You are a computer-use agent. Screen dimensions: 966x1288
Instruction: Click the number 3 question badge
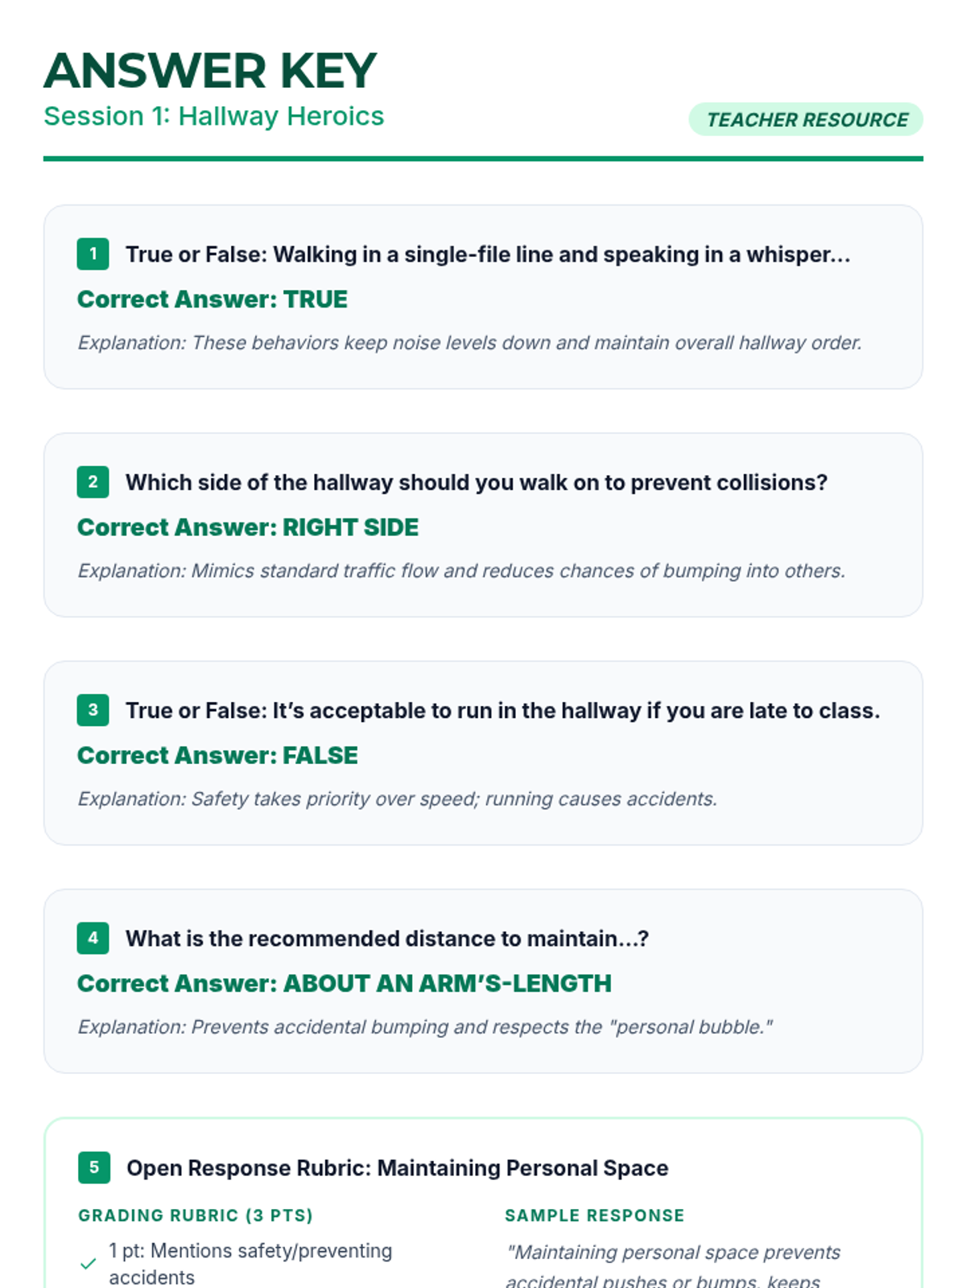pos(93,710)
